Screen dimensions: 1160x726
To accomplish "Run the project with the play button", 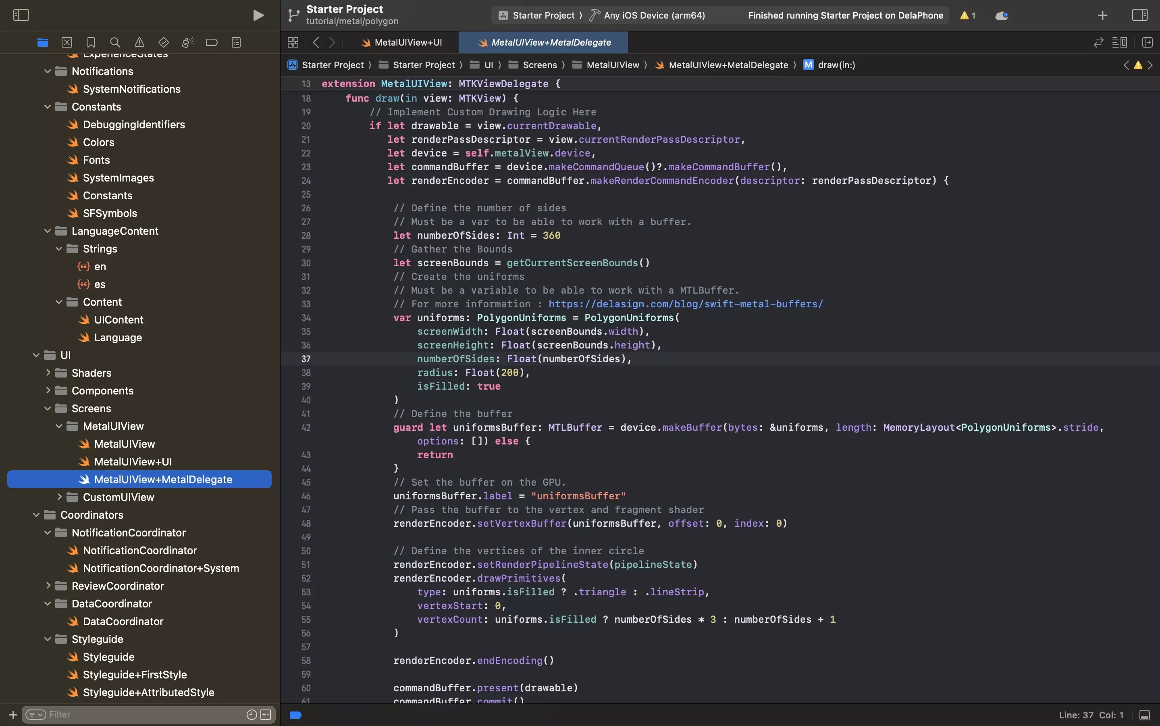I will pos(258,15).
